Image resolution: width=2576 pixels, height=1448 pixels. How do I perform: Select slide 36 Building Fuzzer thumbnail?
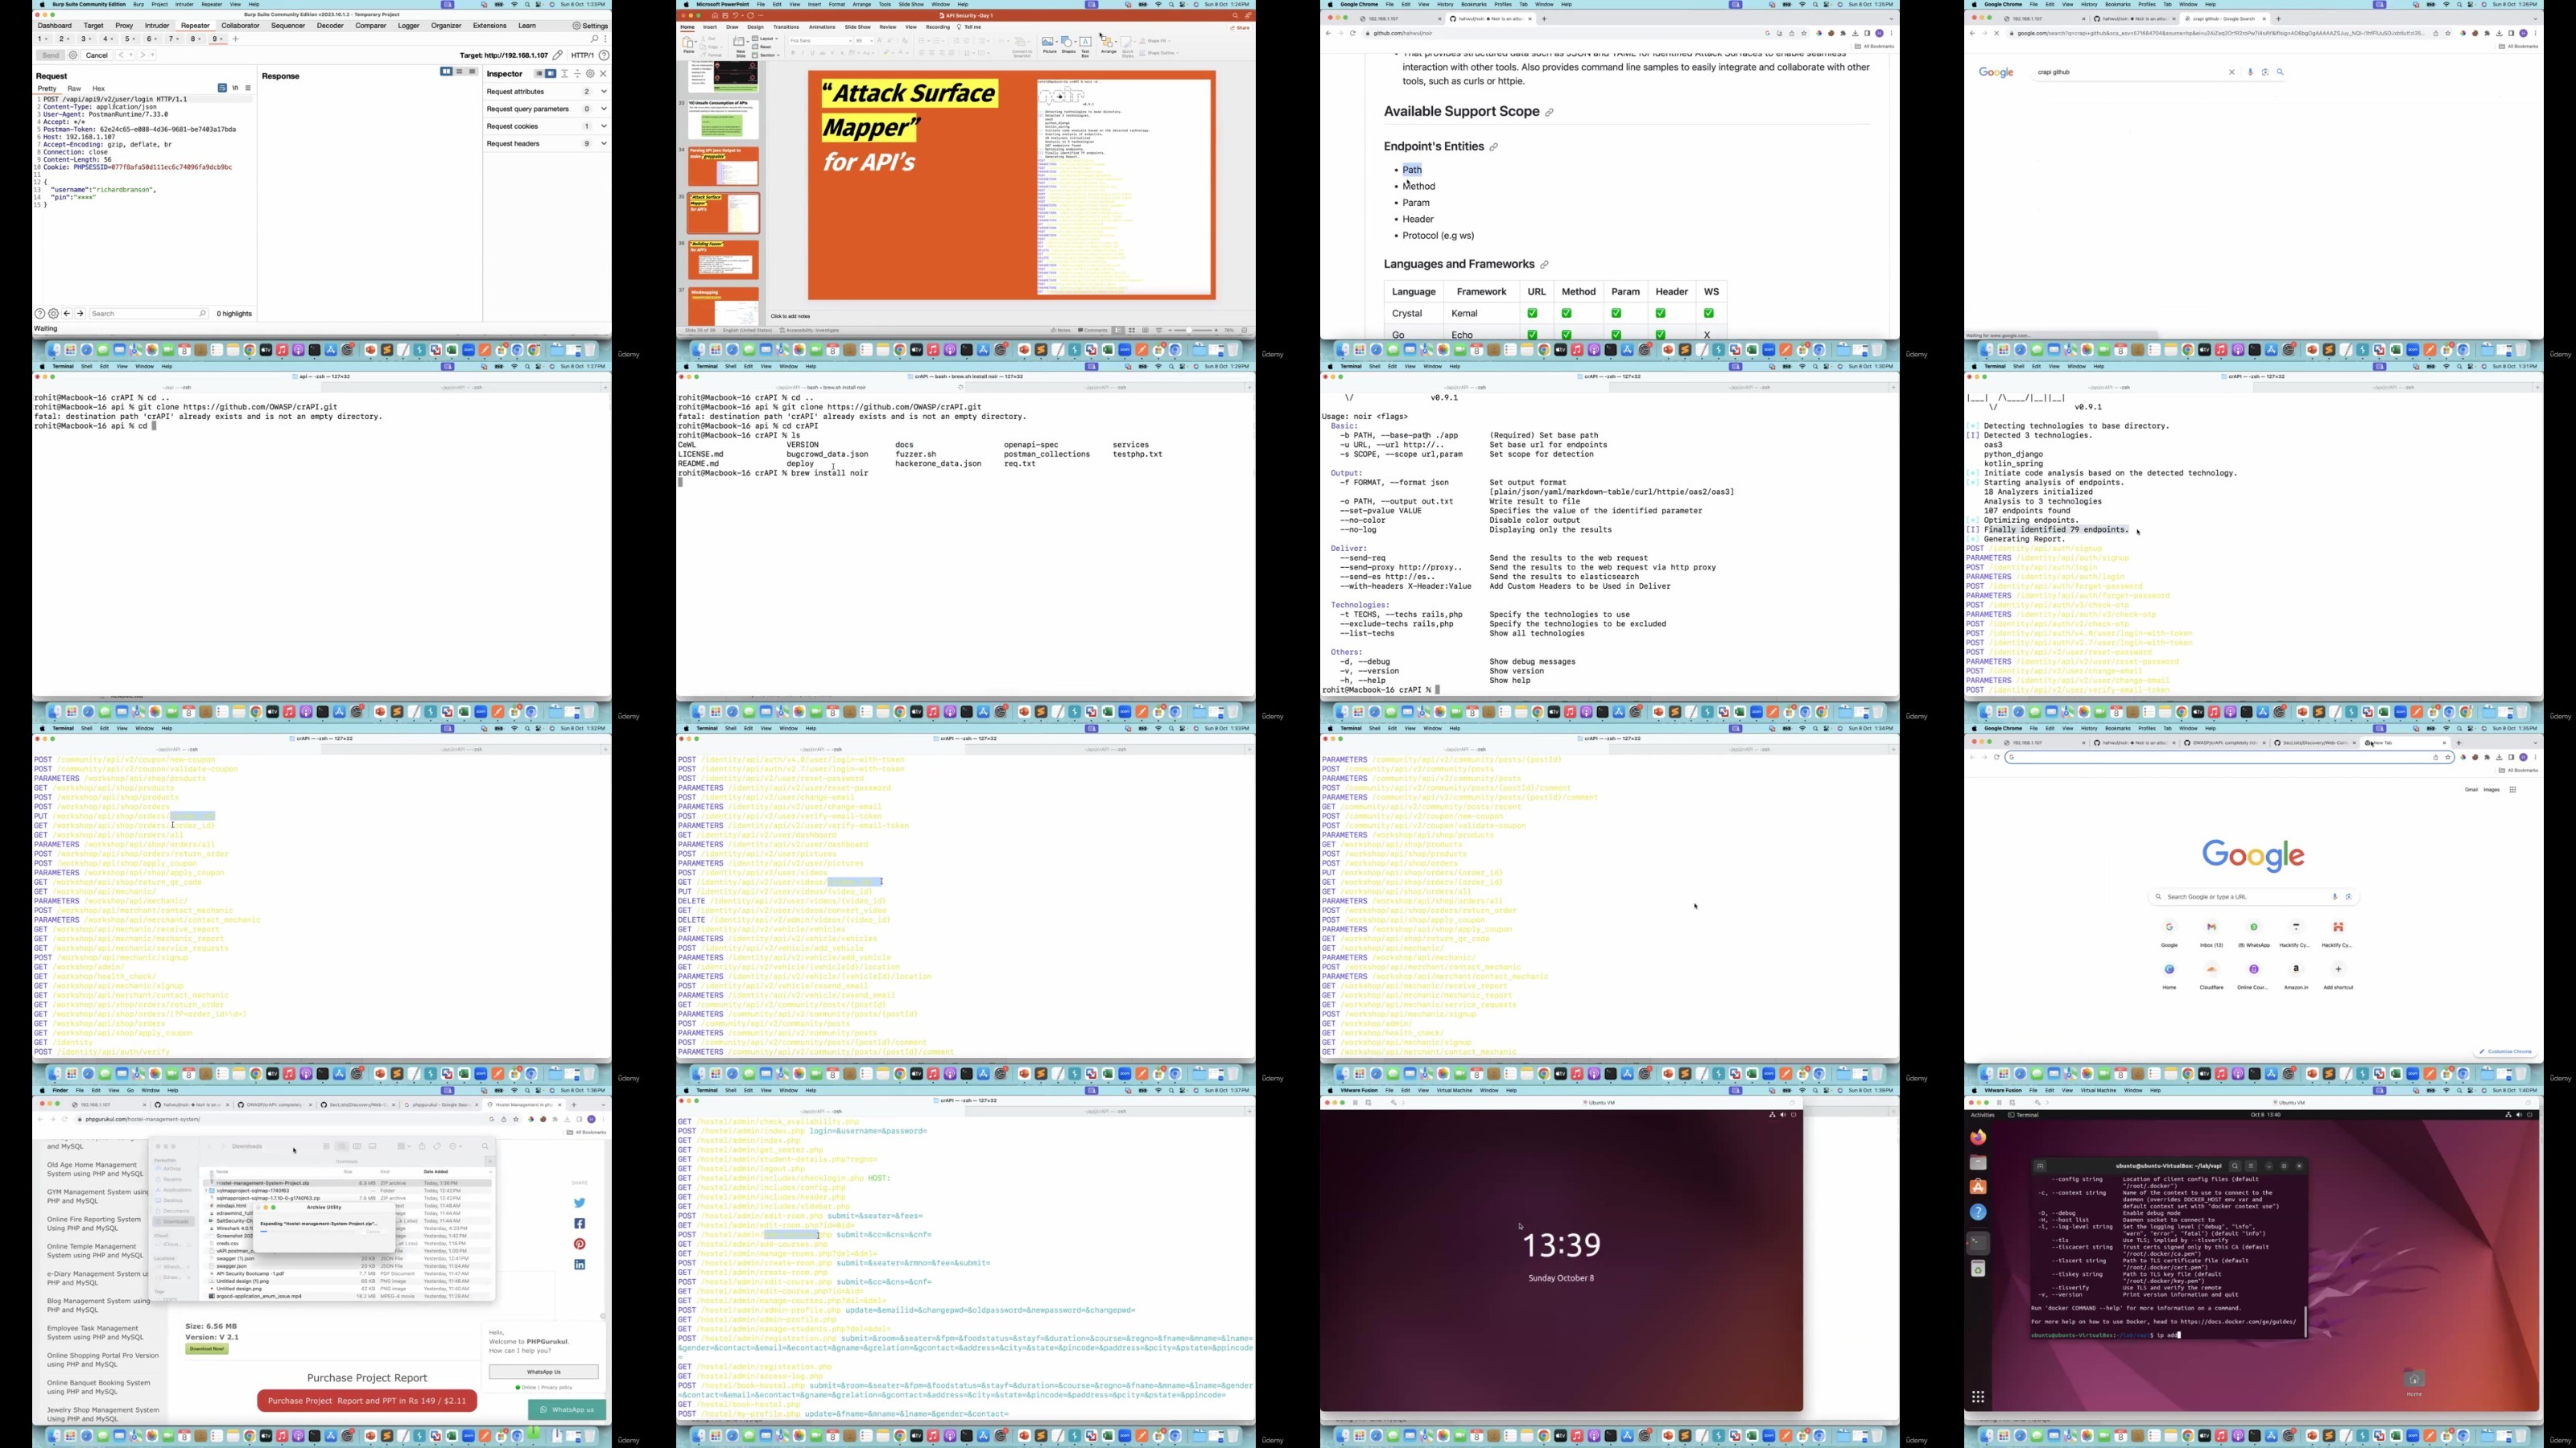(723, 260)
